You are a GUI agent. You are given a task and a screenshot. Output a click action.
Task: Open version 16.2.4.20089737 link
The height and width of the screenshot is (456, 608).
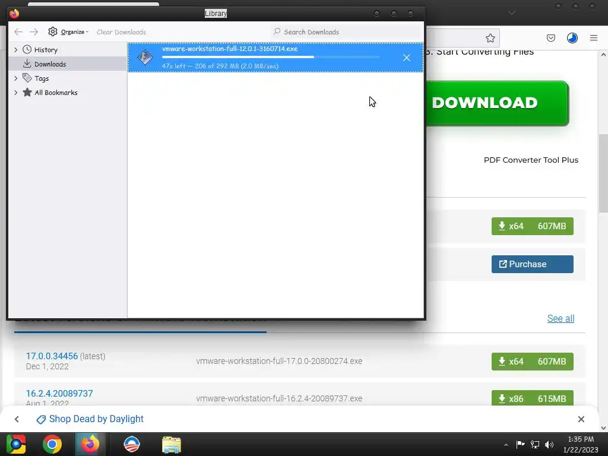[59, 394]
